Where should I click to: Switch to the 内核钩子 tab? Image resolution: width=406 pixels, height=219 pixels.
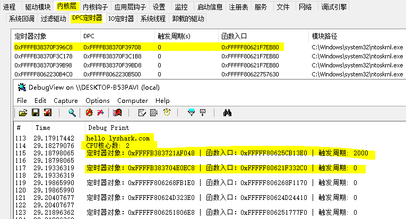pyautogui.click(x=95, y=7)
